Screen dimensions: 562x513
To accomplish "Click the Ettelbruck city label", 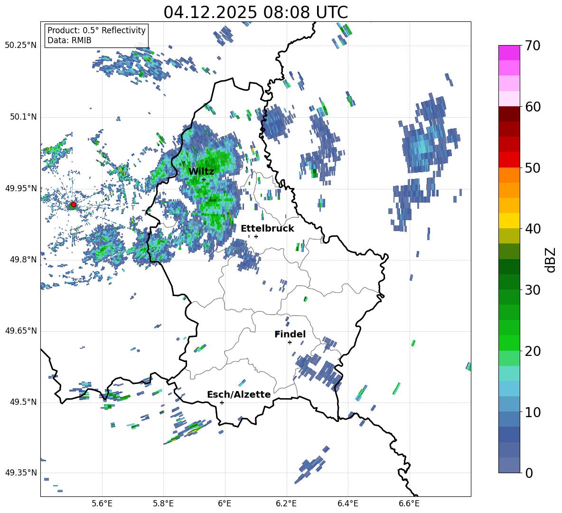I will [267, 229].
